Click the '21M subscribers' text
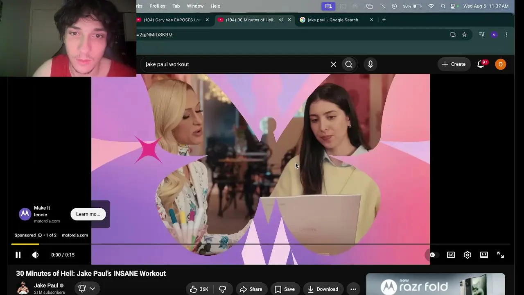Image resolution: width=524 pixels, height=295 pixels. 50,293
